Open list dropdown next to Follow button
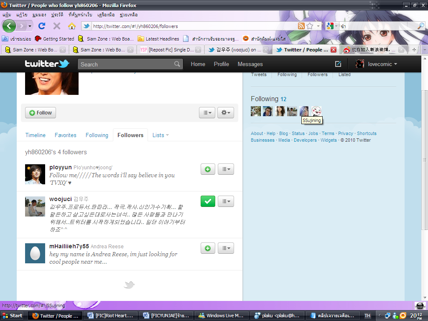Viewport: 428px width, 321px height. [207, 113]
